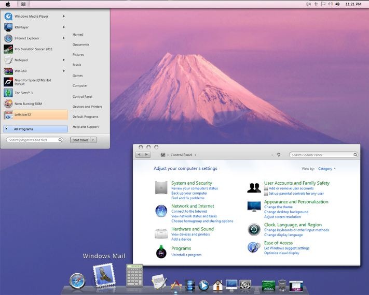Screen dimensions: 369x295
Task: Open the shut down options arrow
Action: coord(93,140)
